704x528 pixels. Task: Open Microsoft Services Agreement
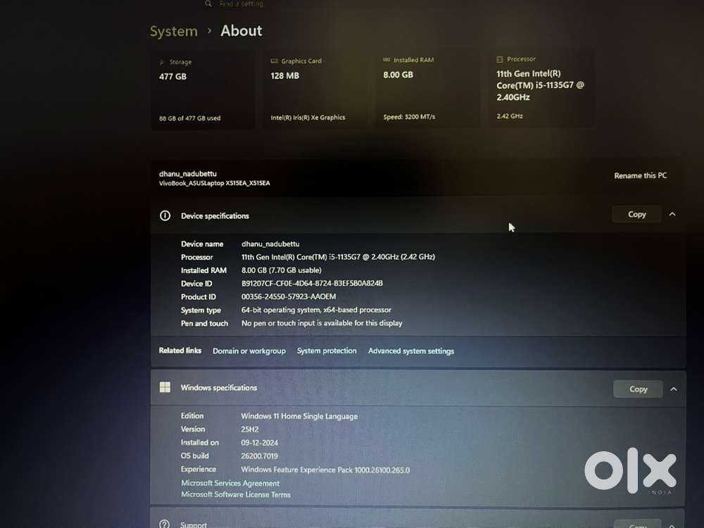click(x=231, y=483)
